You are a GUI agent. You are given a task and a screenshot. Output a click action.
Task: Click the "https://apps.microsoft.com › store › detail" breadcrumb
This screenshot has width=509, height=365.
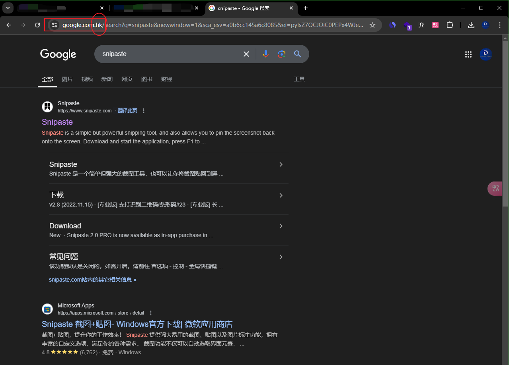click(x=101, y=313)
